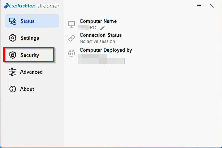The height and width of the screenshot is (148, 222).
Task: Click the Splashtop Streamer logo
Action: pos(32,6)
